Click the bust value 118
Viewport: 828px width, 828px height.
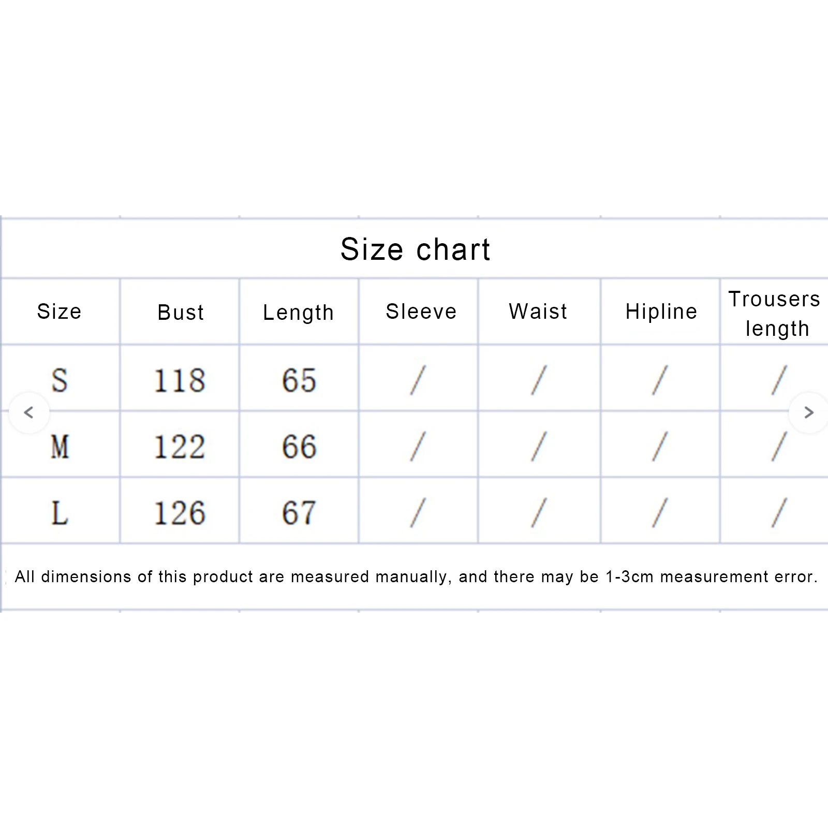tap(180, 380)
